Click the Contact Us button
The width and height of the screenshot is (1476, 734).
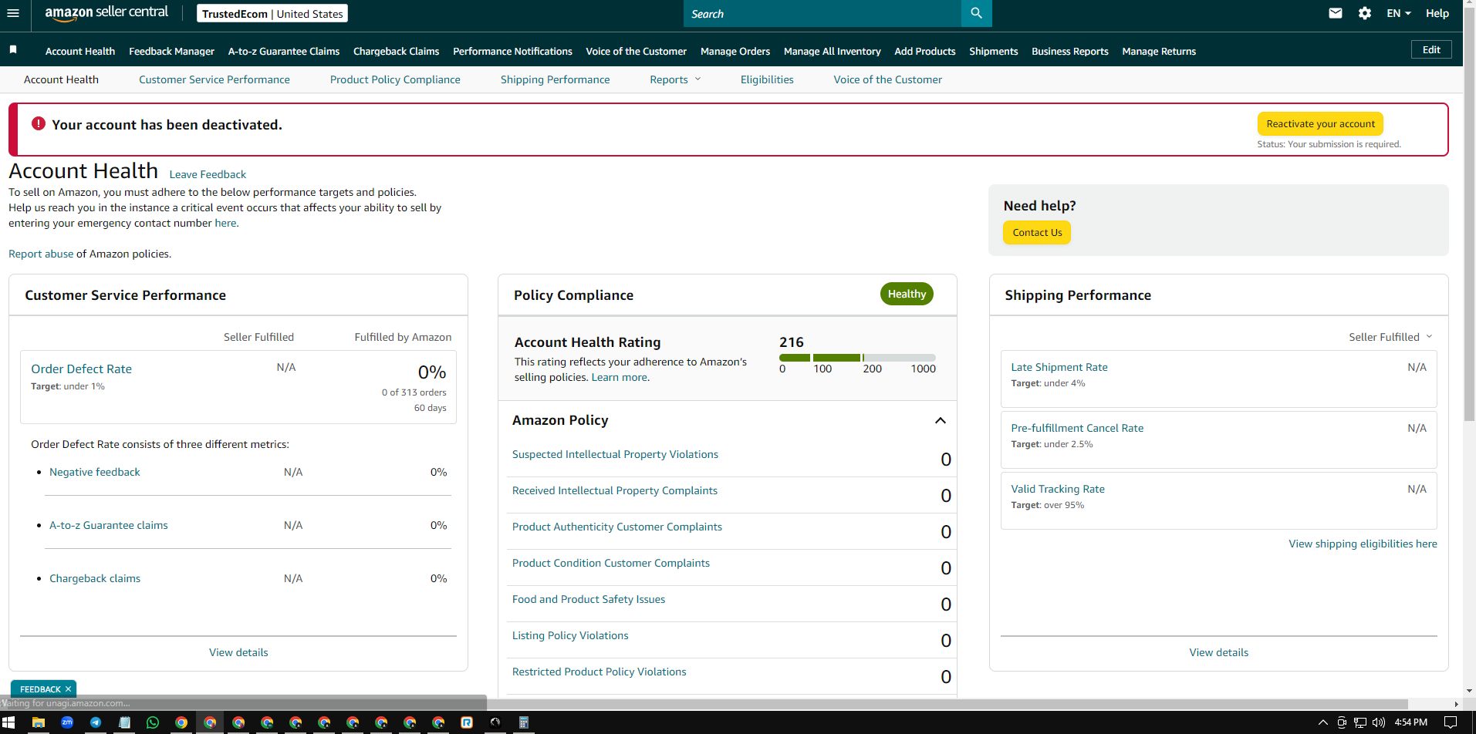(1037, 232)
